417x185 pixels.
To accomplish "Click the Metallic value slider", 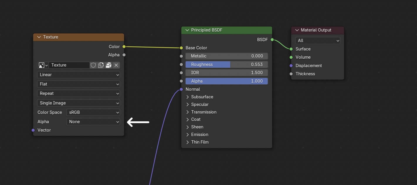I will [227, 56].
